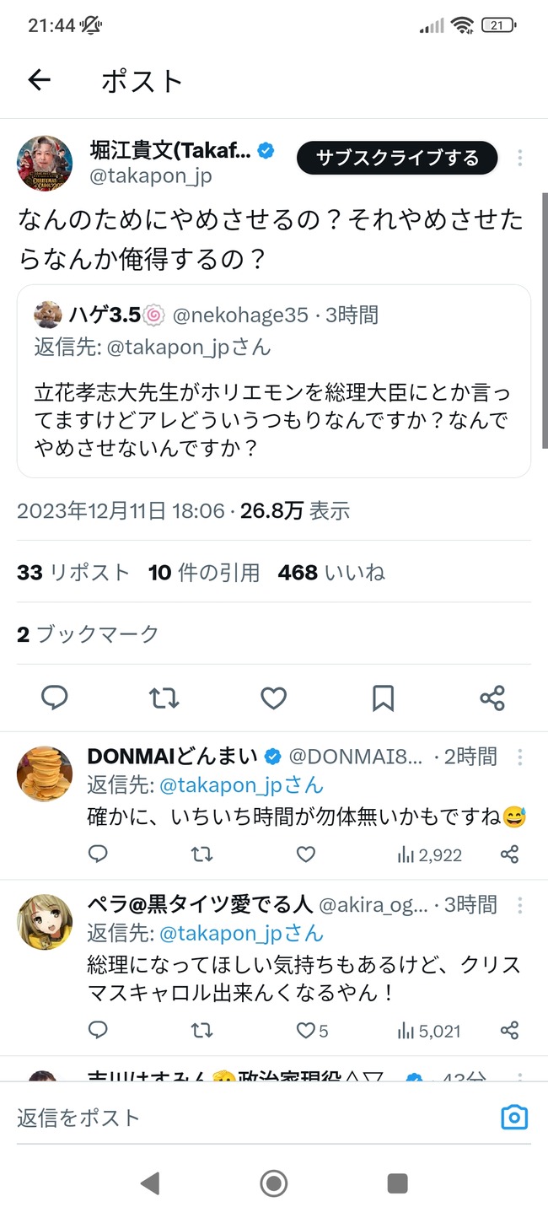Open more options on ペラ reply

coord(520,905)
